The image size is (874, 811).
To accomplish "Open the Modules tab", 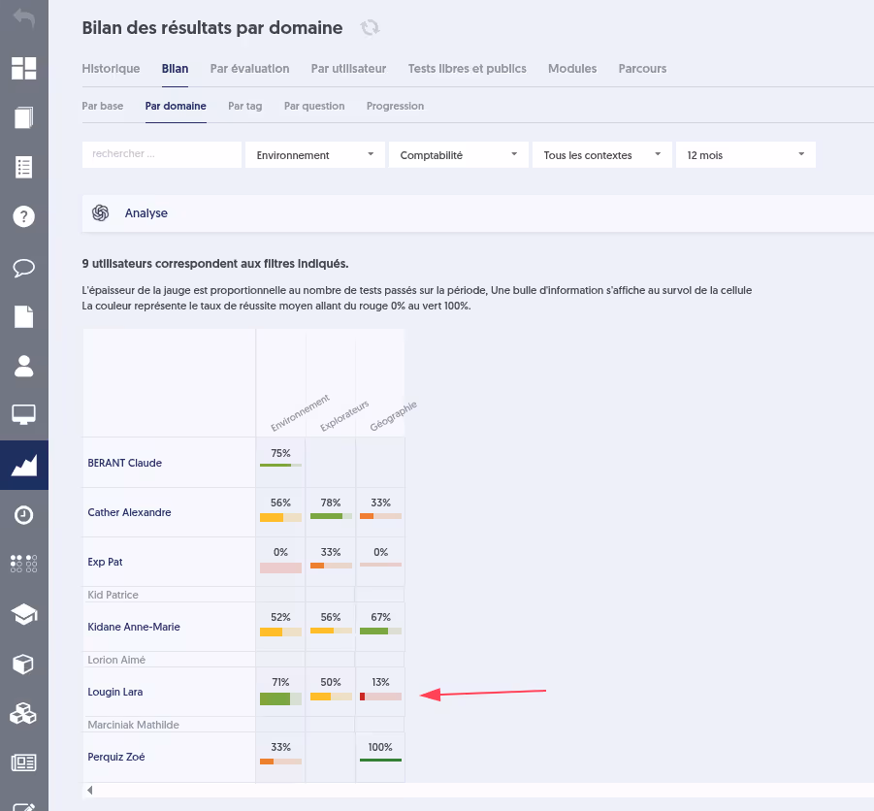I will click(x=572, y=69).
